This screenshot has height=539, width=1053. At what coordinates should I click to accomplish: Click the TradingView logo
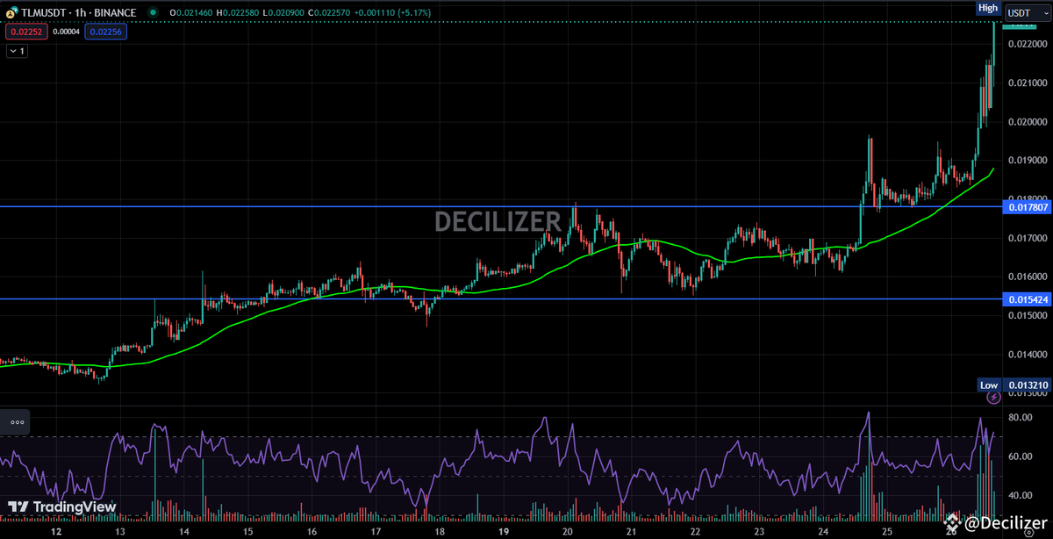pyautogui.click(x=61, y=507)
